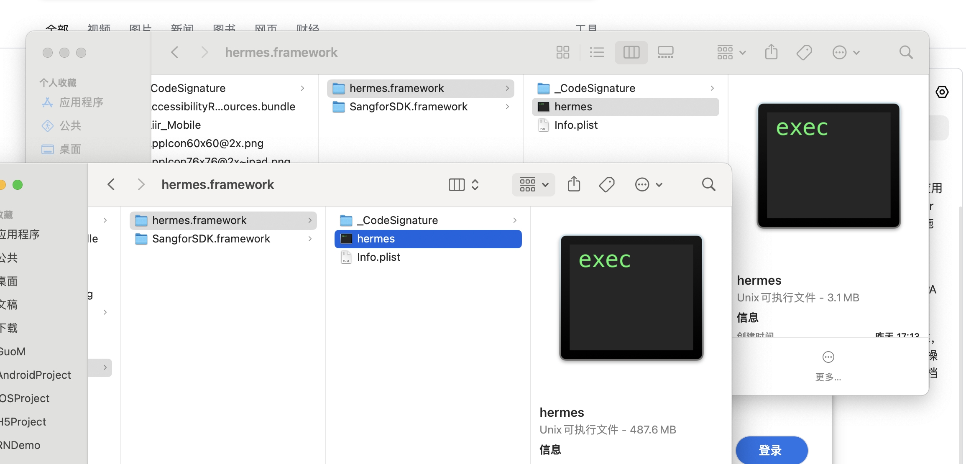Screen dimensions: 966x464
Task: Click search icon in back Finder window
Action: [906, 52]
